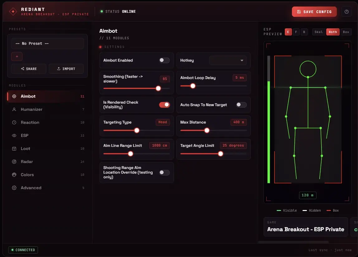Screen dimensions: 358x257
Task: Click the Share preset button
Action: (29, 69)
